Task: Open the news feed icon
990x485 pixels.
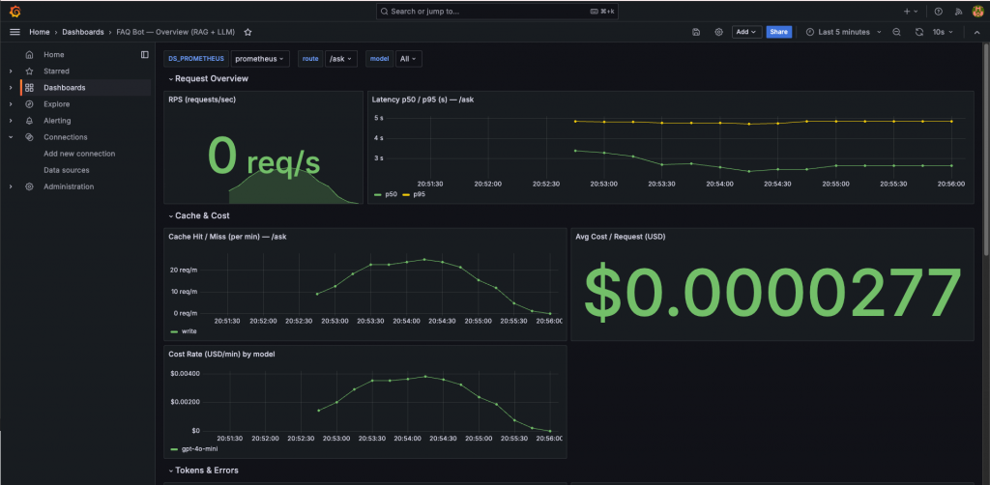Action: pos(958,12)
